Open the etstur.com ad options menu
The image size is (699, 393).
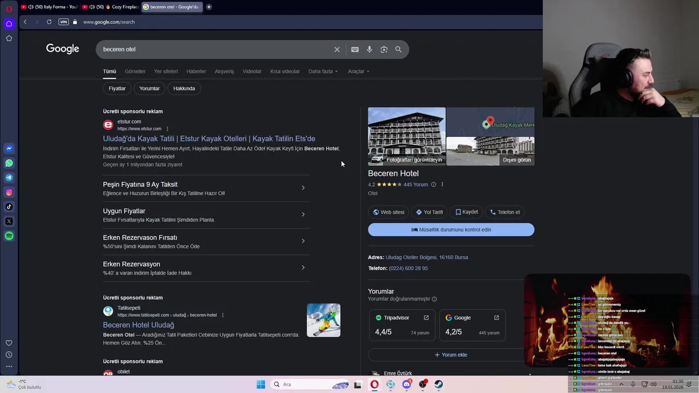pyautogui.click(x=167, y=129)
